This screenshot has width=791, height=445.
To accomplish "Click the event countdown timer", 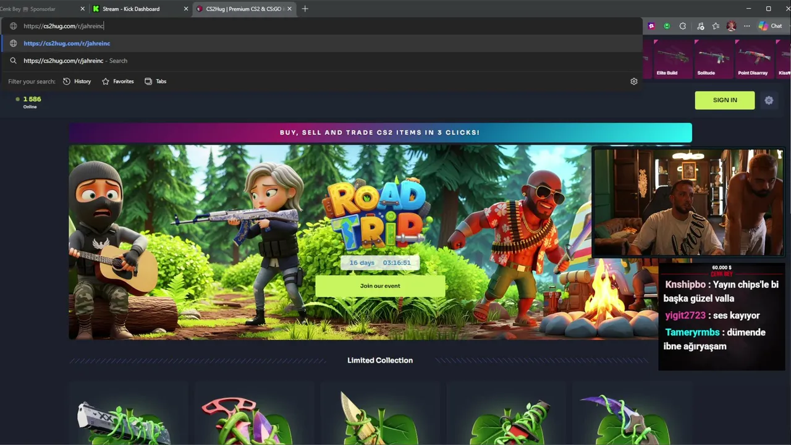I will coord(380,263).
